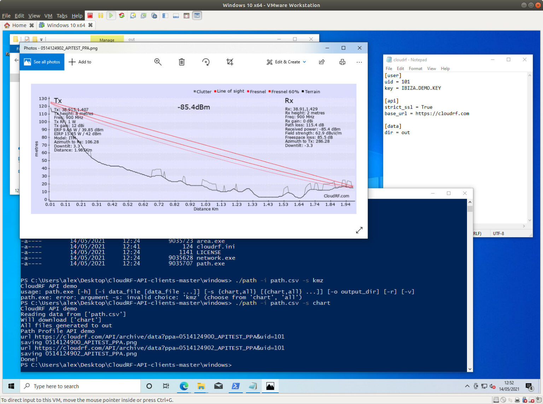Delete the current photo
The height and width of the screenshot is (404, 543).
tap(182, 62)
